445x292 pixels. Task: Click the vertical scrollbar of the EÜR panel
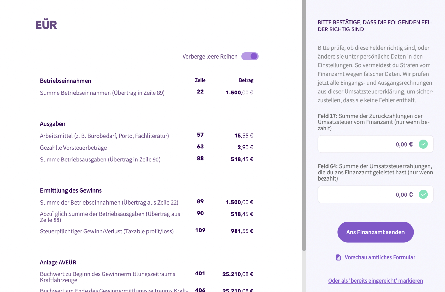tap(304, 128)
